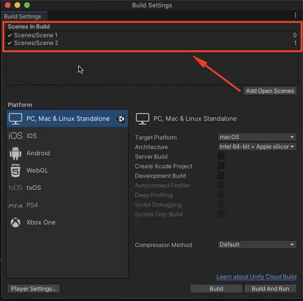Open the Target Platform macOS dropdown
Viewport: 303px width, 301px height.
pyautogui.click(x=257, y=137)
